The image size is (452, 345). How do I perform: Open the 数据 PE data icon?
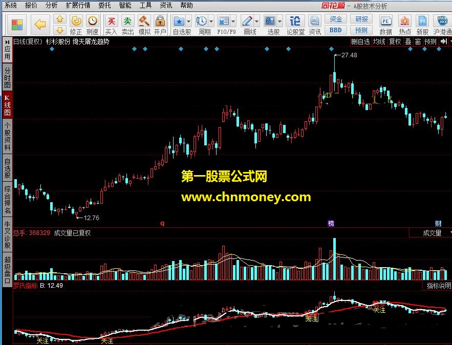[385, 25]
